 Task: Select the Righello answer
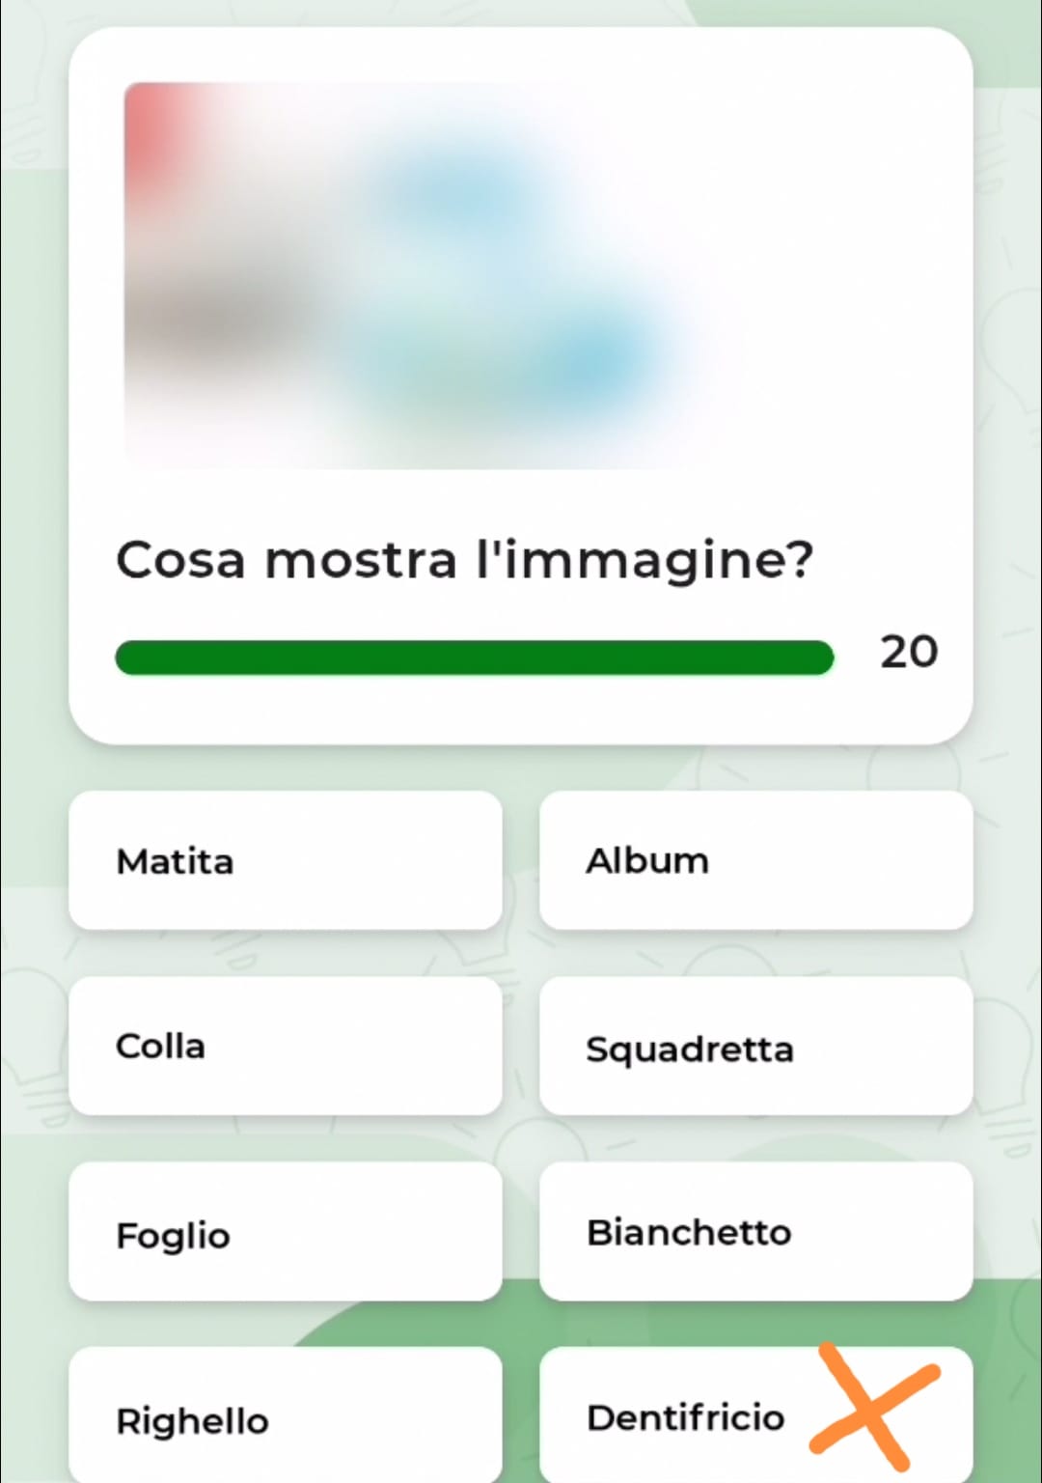pyautogui.click(x=286, y=1415)
